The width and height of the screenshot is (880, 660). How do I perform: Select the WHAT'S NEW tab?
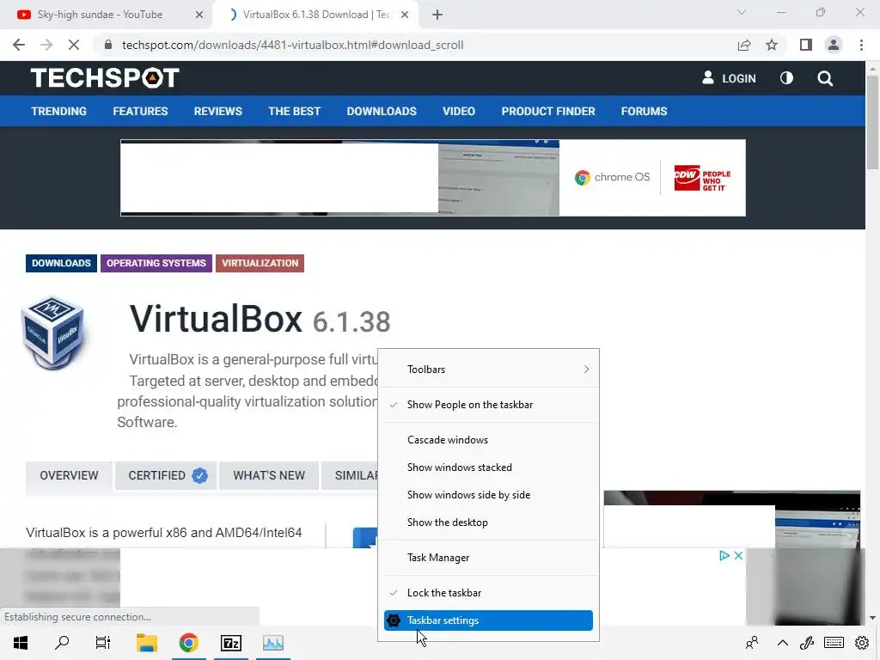(269, 475)
